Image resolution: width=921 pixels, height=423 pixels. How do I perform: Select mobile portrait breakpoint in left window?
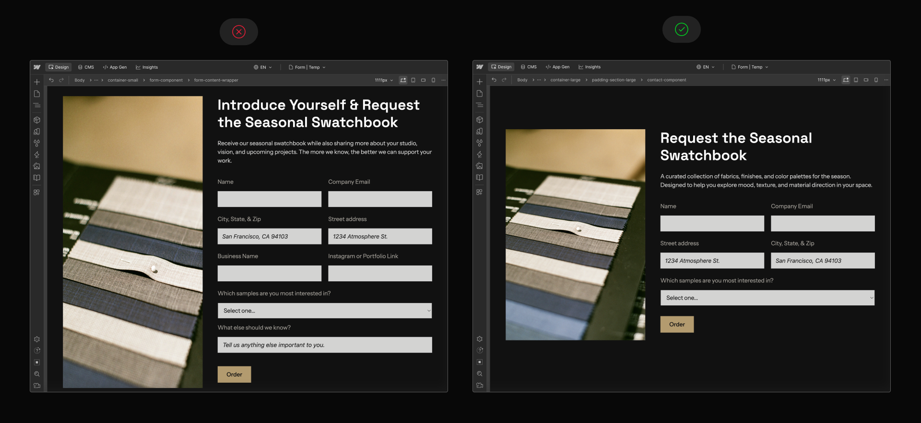tap(433, 80)
